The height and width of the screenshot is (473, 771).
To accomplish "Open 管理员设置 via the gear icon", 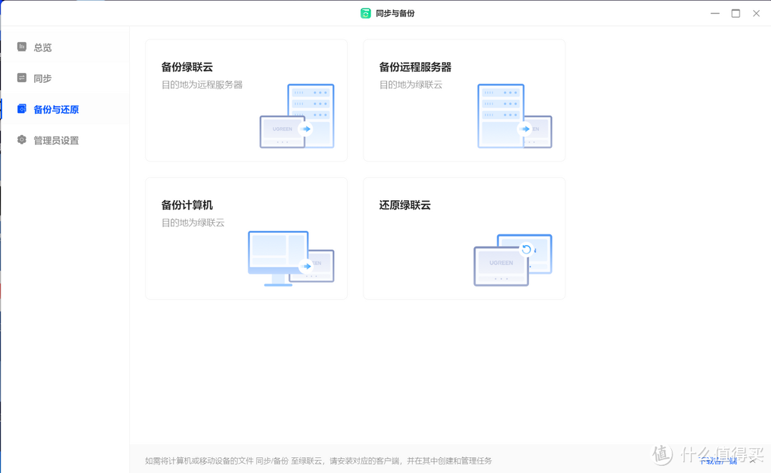I will point(21,139).
